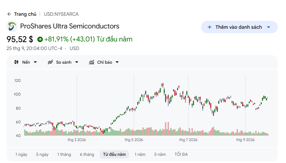The height and width of the screenshot is (163, 286).
Task: Select the 1 ngày time range
Action: 21,154
